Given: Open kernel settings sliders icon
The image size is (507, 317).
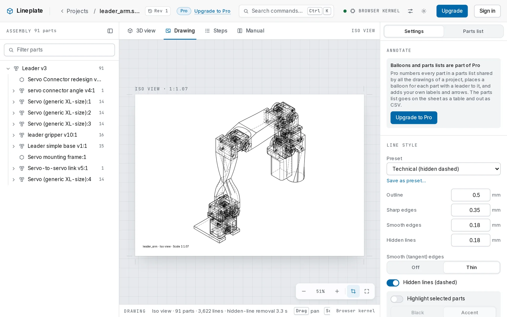Looking at the screenshot, I should click(410, 11).
